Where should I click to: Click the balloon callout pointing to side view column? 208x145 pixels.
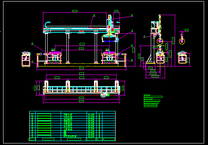(144, 36)
